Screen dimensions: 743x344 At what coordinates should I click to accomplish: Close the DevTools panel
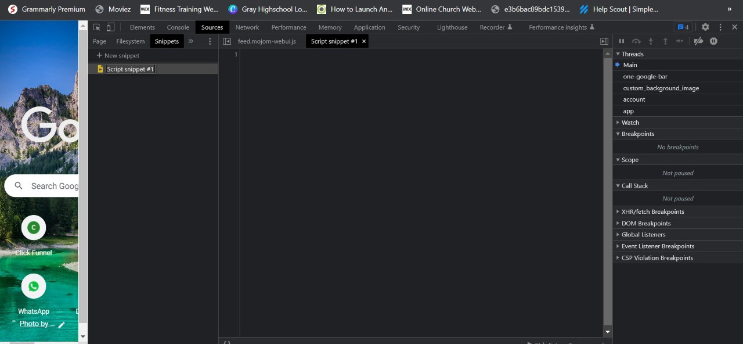pos(734,27)
